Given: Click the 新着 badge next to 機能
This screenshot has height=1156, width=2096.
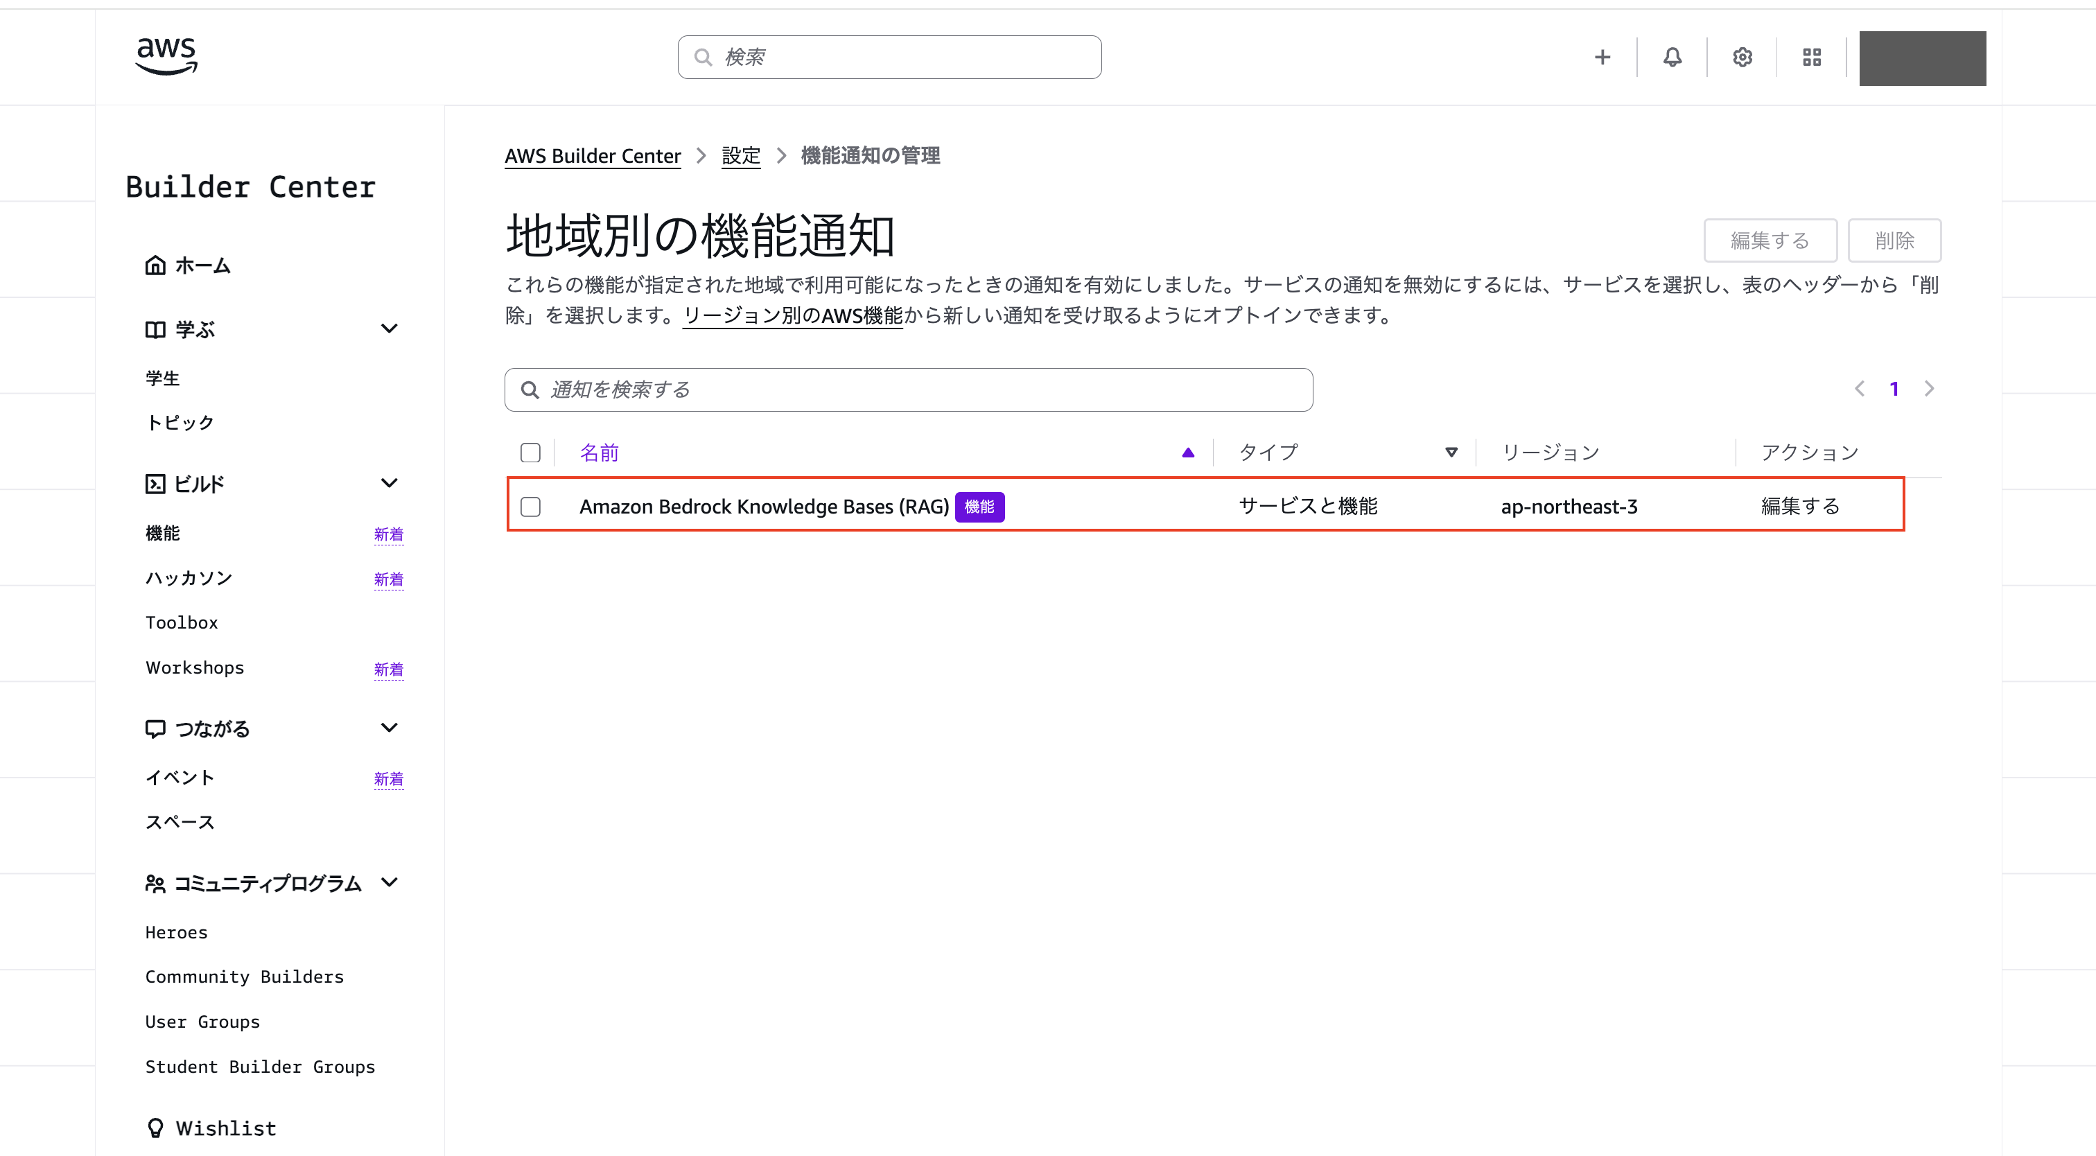Looking at the screenshot, I should click(389, 534).
